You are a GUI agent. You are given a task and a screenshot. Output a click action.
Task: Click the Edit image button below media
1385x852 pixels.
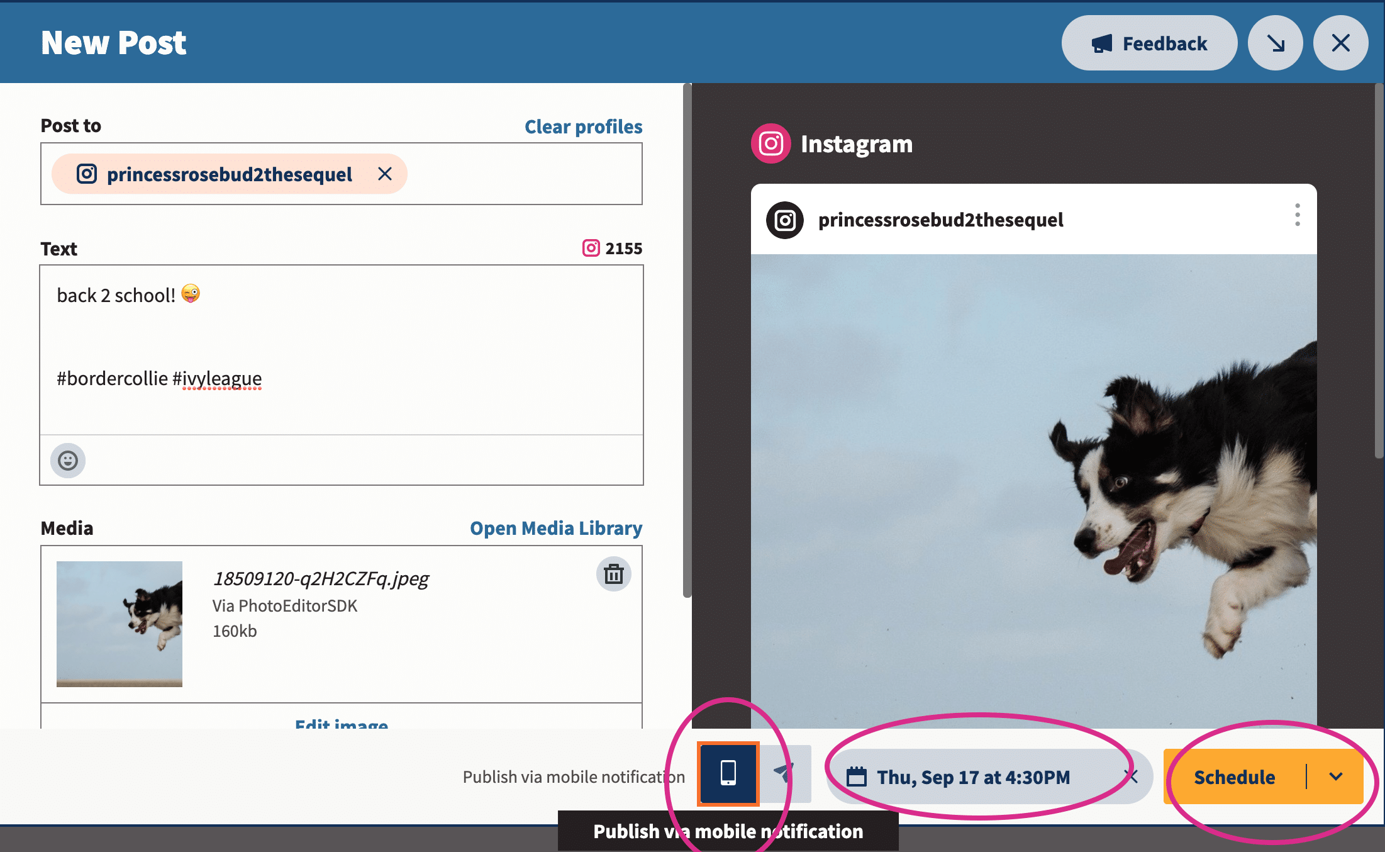342,722
